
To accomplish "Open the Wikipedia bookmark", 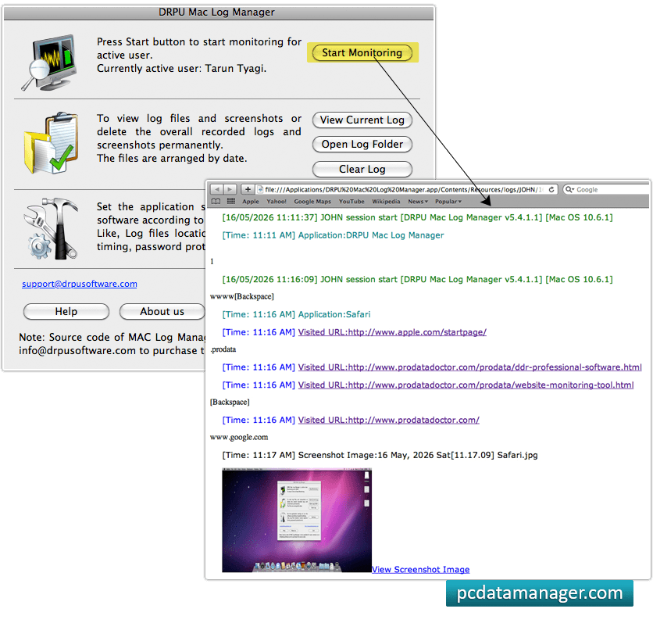I will pos(386,201).
